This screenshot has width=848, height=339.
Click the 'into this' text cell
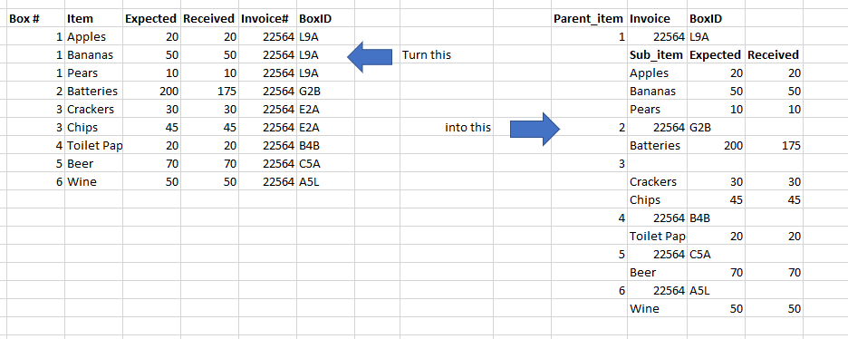tap(467, 128)
